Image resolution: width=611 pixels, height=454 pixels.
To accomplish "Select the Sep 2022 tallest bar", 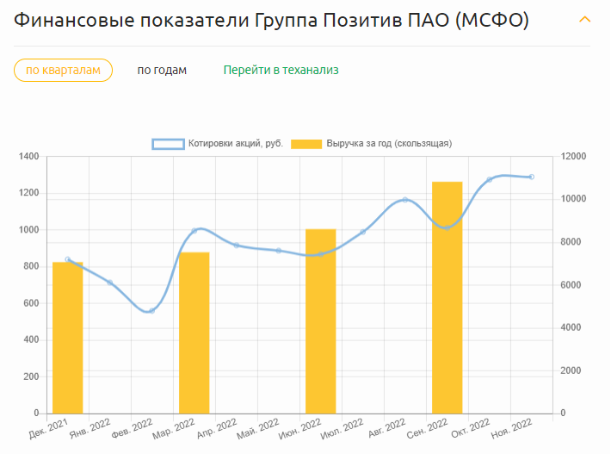I will [x=447, y=297].
